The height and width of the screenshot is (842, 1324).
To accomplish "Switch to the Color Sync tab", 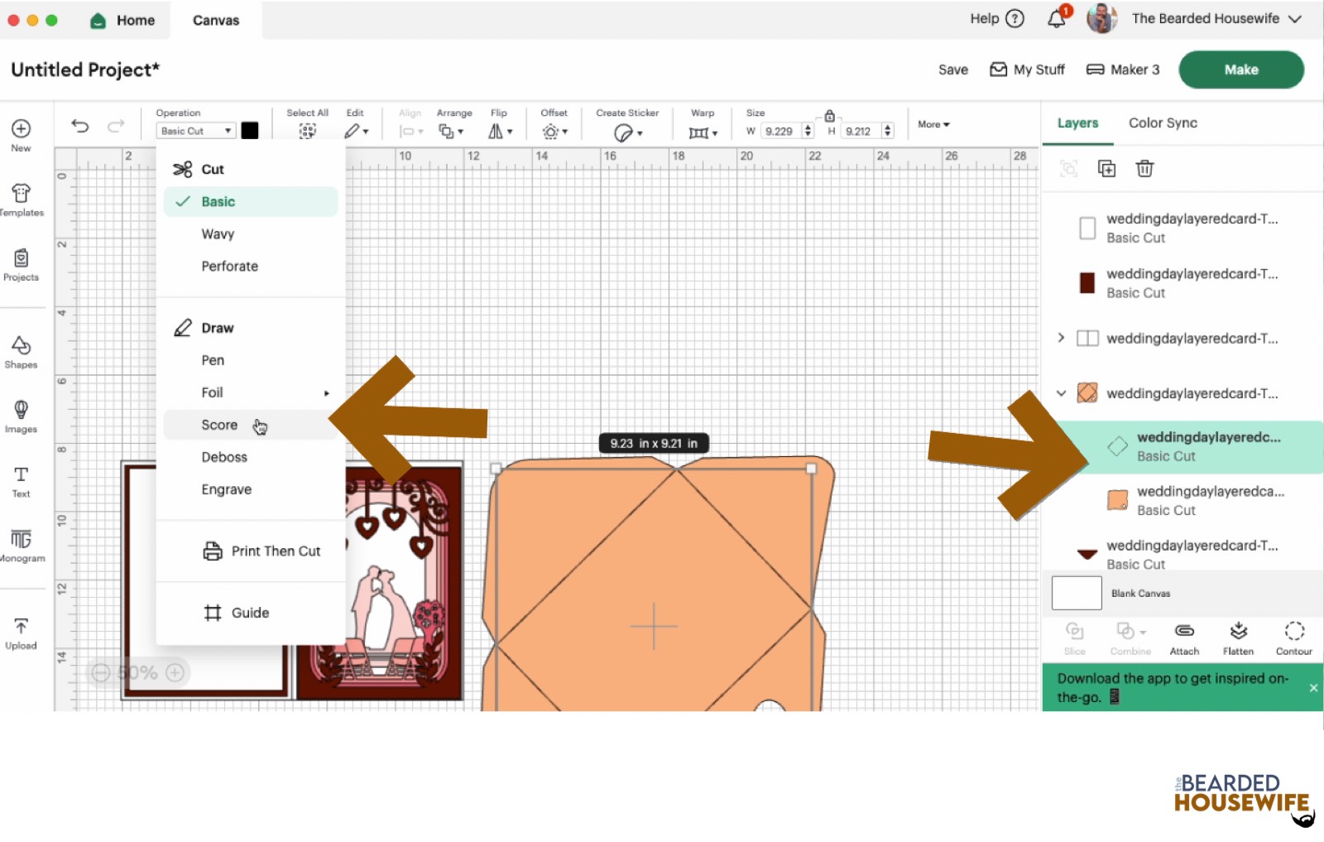I will [x=1163, y=123].
